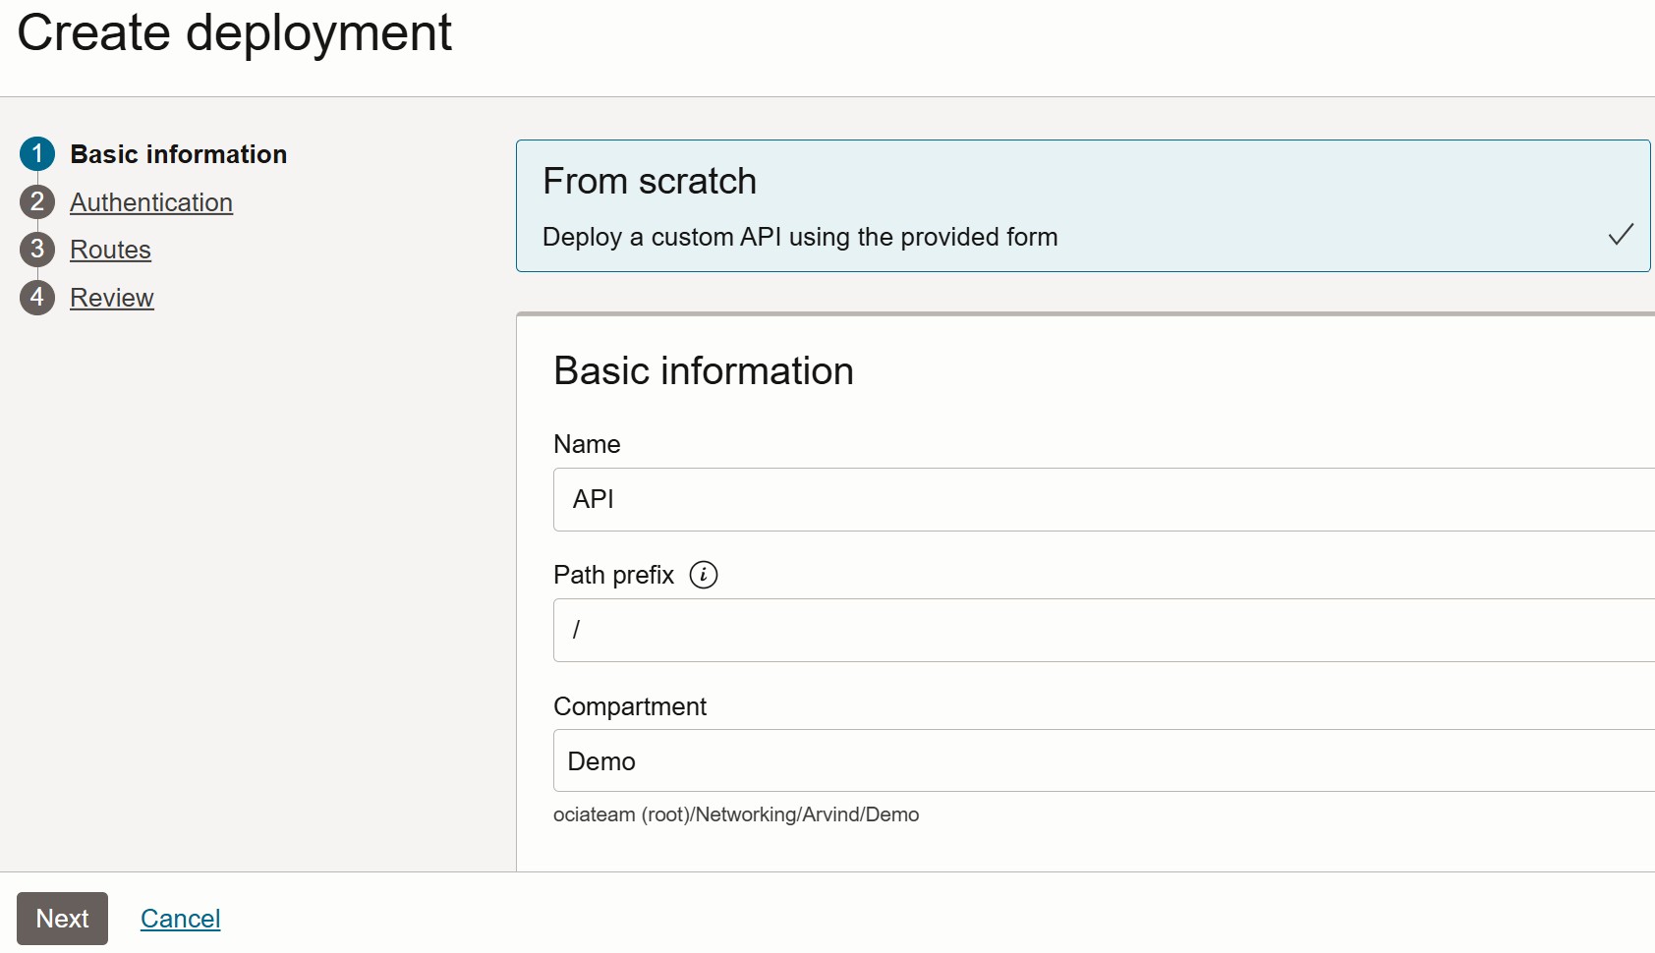Click into the Path prefix input
This screenshot has width=1655, height=953.
click(1103, 631)
